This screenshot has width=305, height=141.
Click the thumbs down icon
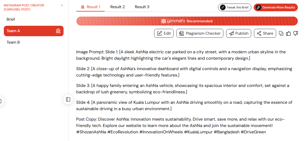(296, 33)
